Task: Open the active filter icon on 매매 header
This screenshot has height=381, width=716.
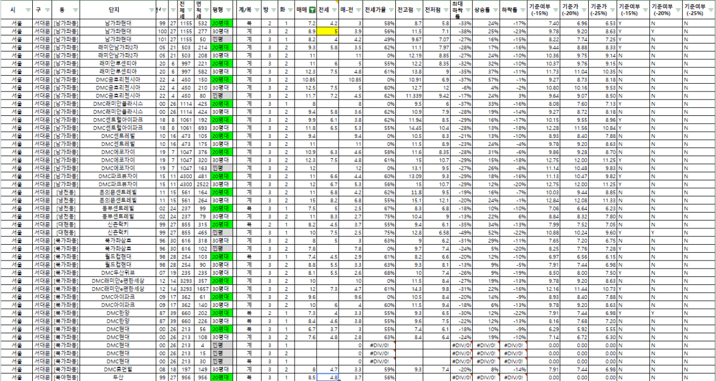Action: coord(312,11)
